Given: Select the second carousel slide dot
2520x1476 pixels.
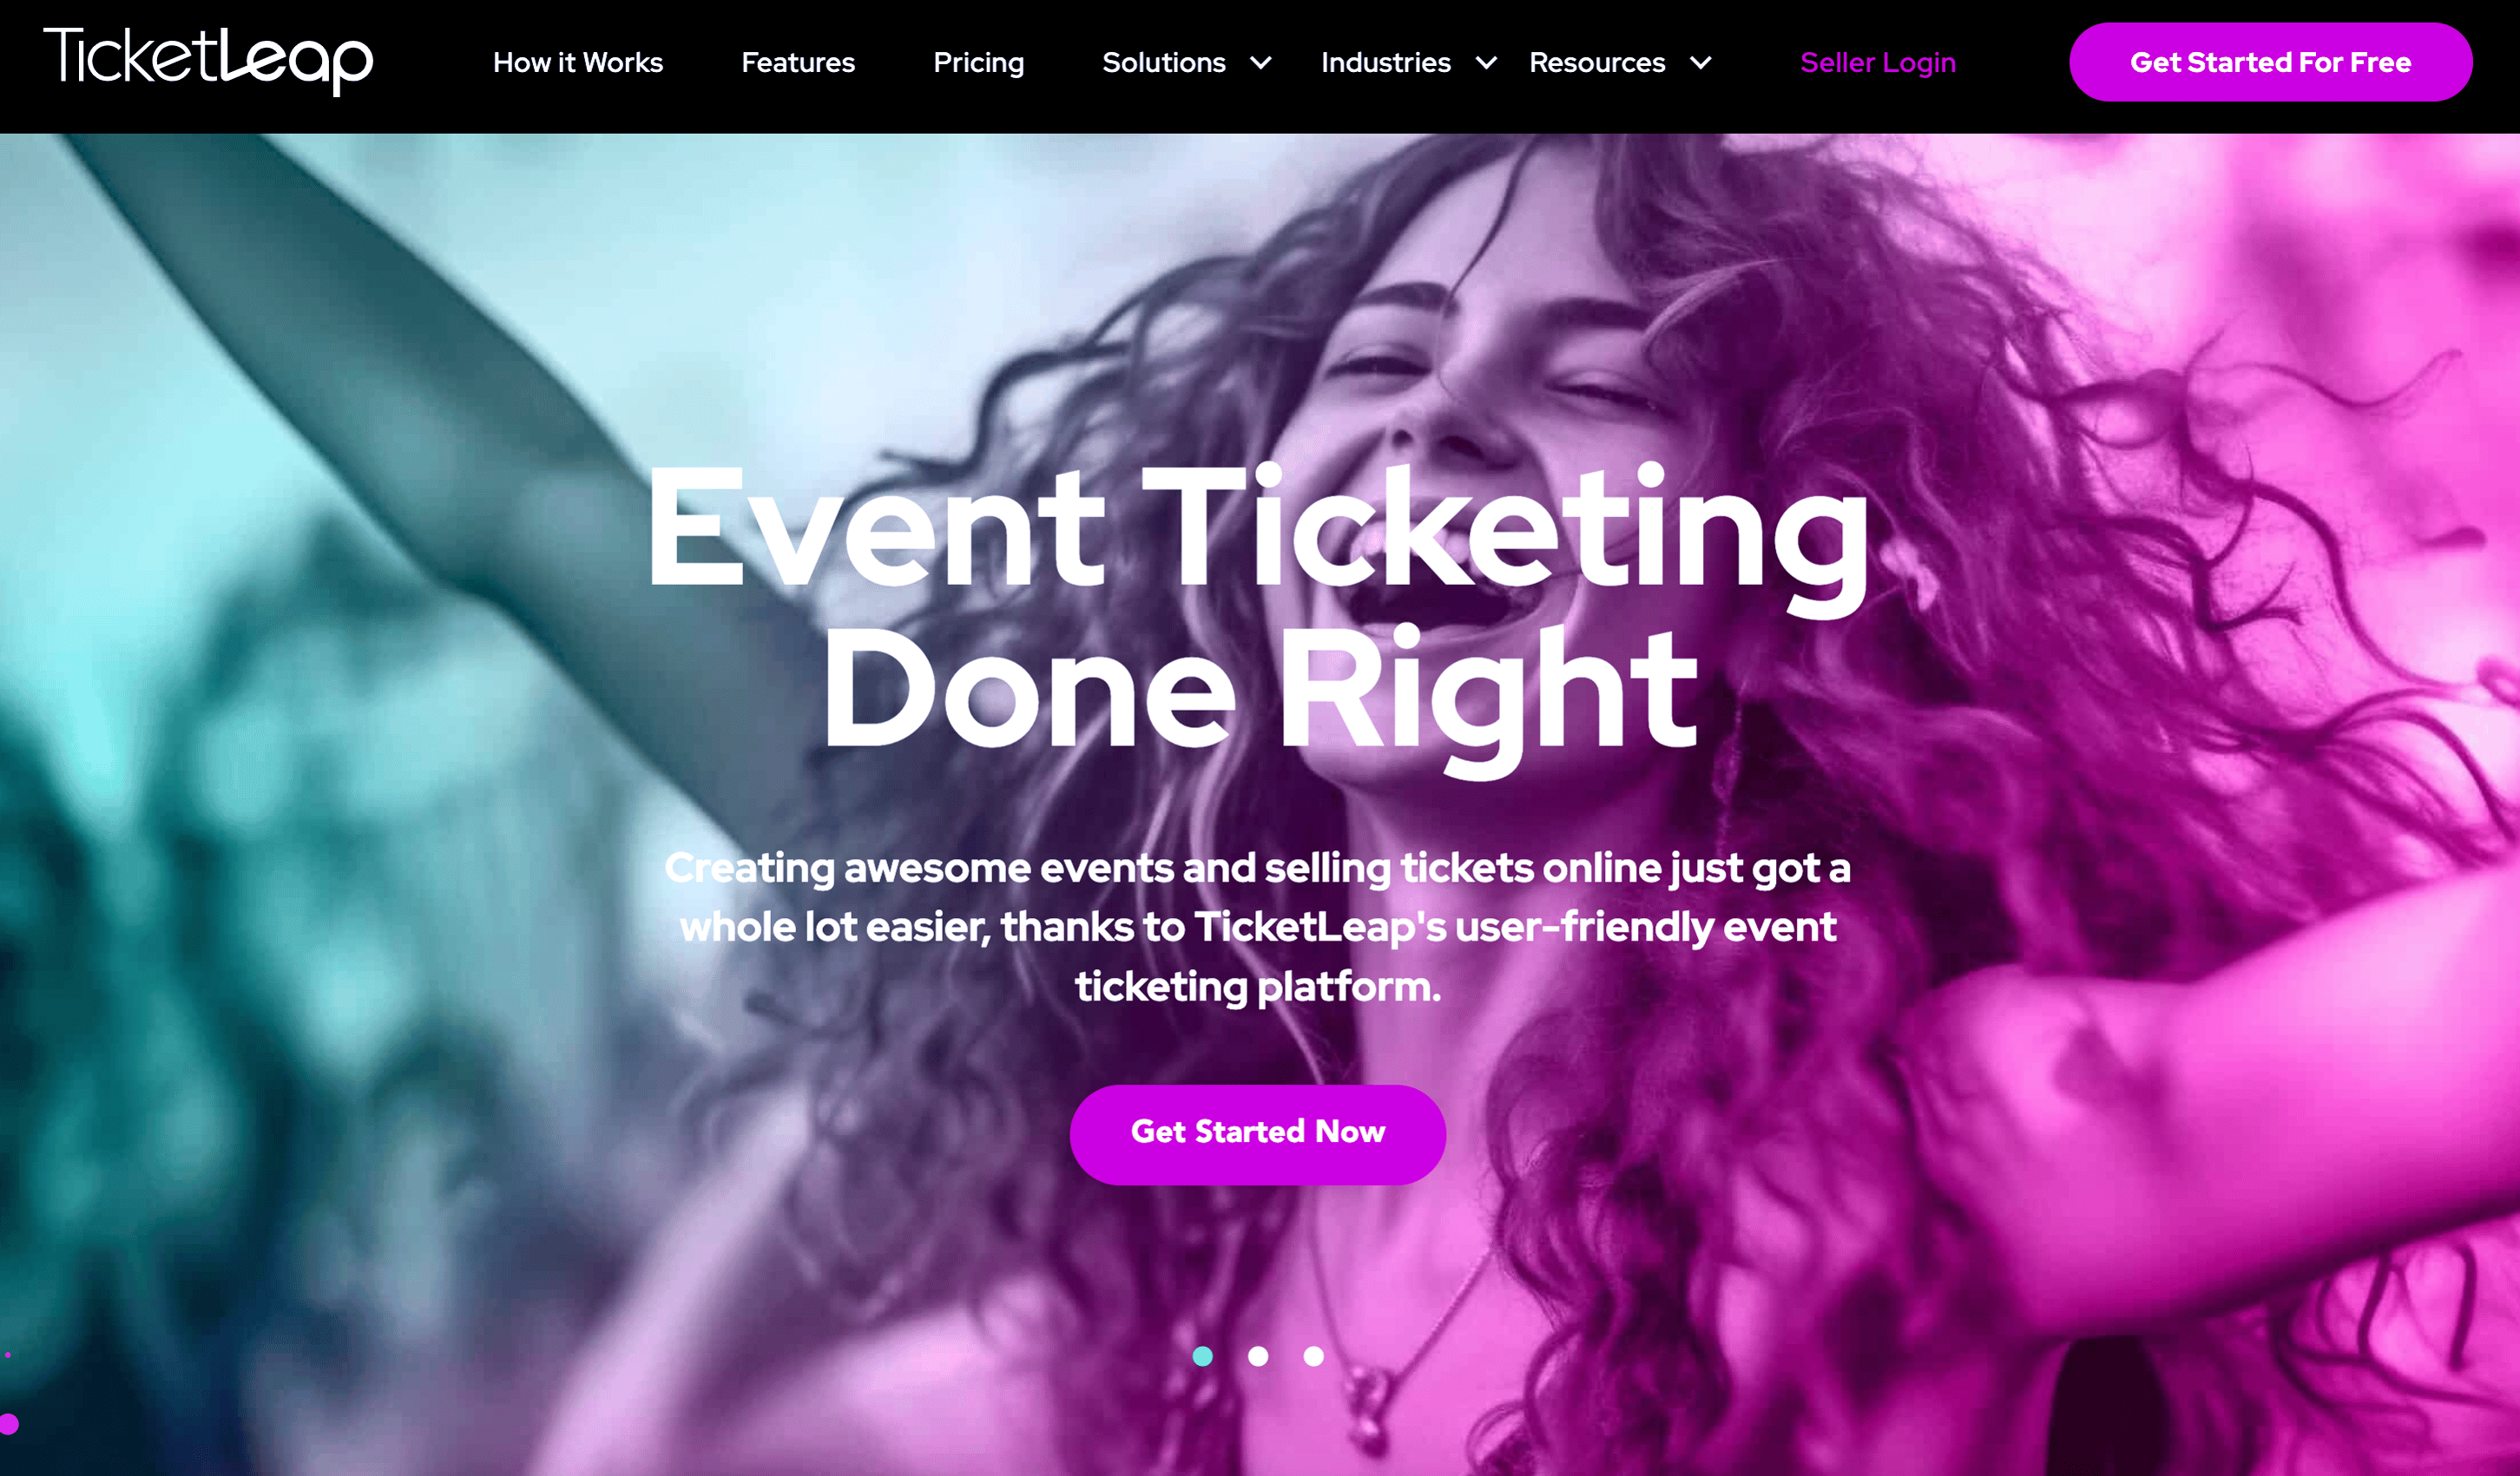Looking at the screenshot, I should [x=1258, y=1356].
